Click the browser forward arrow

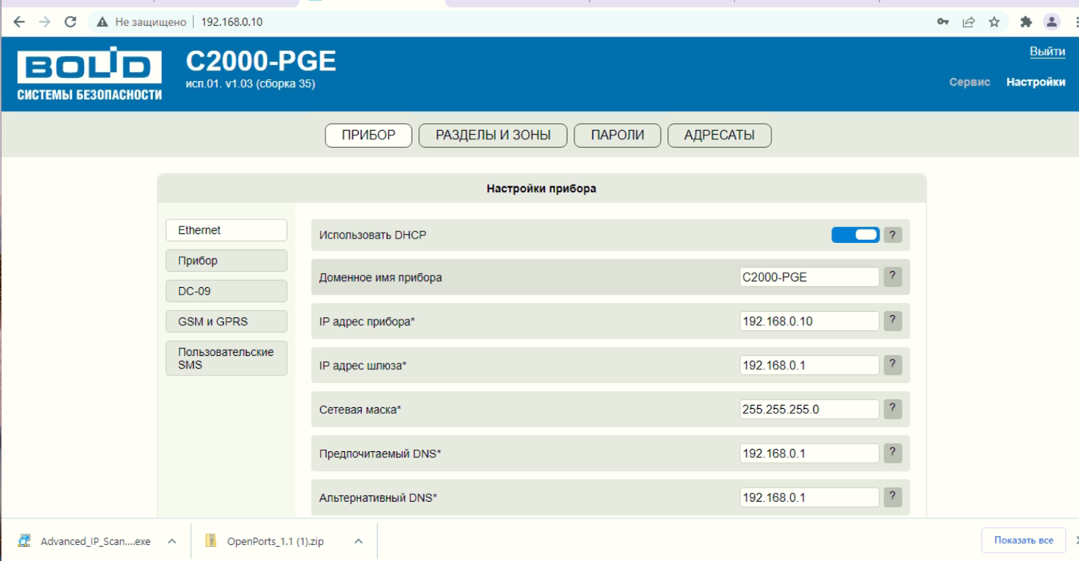point(45,22)
